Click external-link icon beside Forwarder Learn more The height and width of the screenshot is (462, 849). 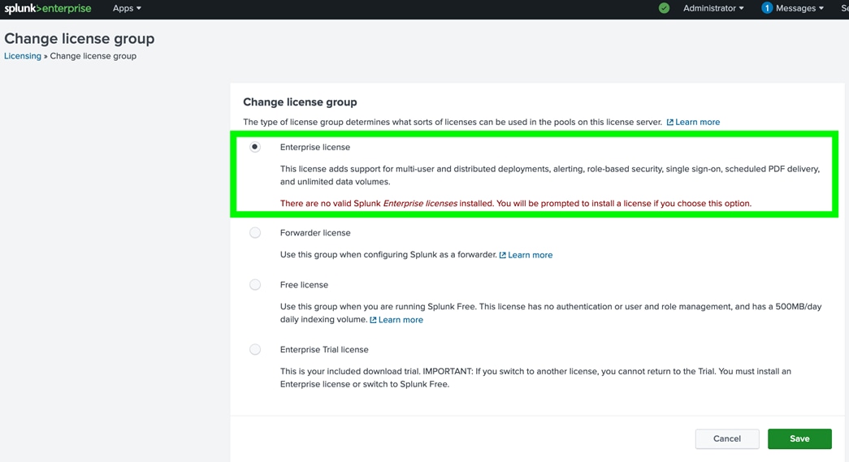pyautogui.click(x=502, y=255)
